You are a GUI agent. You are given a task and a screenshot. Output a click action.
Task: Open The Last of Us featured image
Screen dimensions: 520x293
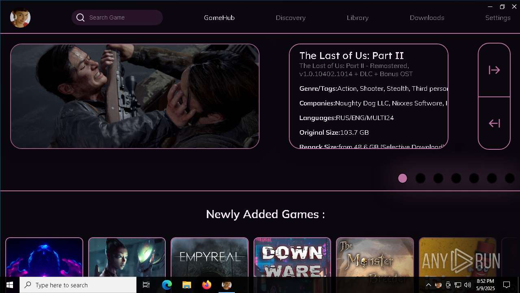(x=135, y=96)
